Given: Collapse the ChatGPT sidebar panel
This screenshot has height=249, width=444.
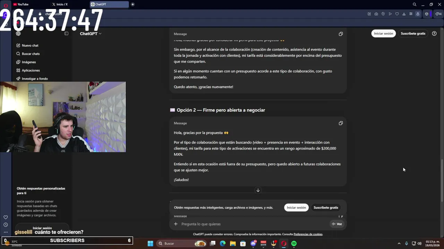Looking at the screenshot, I should 66,34.
